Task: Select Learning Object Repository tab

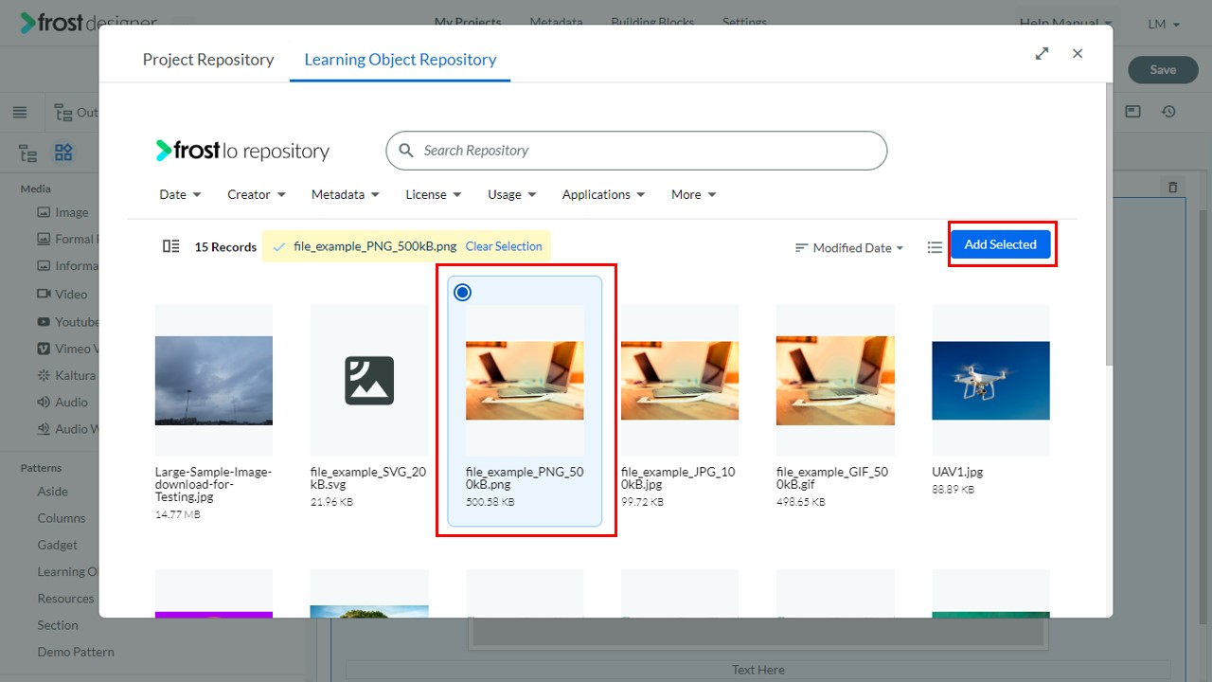Action: (x=400, y=59)
